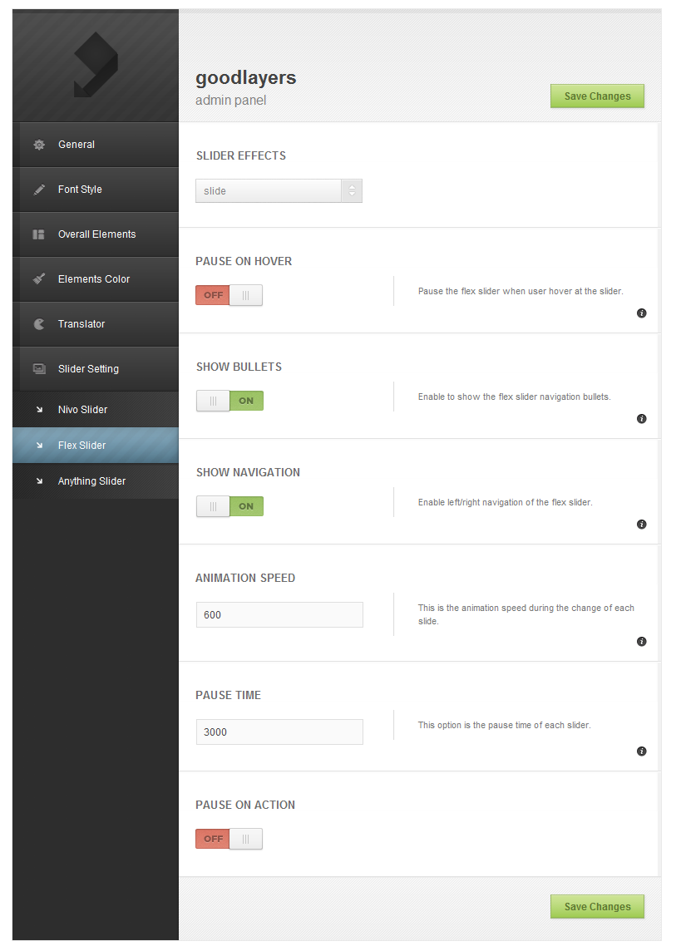Select the Anything Slider submenu item
Screen dimensions: 676x951
(x=91, y=481)
